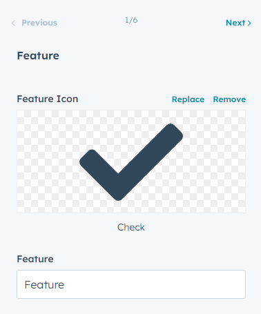Viewport: 261px width, 314px height.
Task: Focus the Feature text input field
Action: 131,284
